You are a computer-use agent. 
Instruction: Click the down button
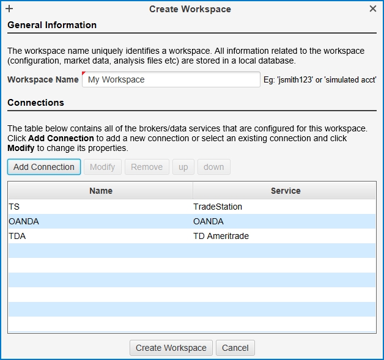(213, 167)
